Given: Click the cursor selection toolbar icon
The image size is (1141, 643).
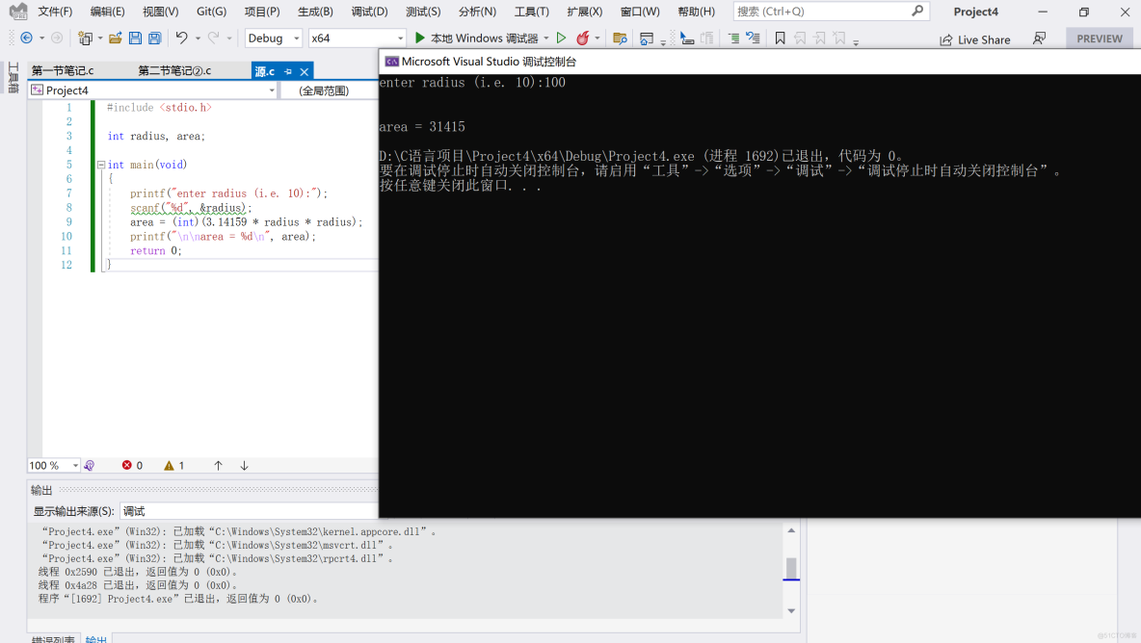Looking at the screenshot, I should click(x=686, y=39).
